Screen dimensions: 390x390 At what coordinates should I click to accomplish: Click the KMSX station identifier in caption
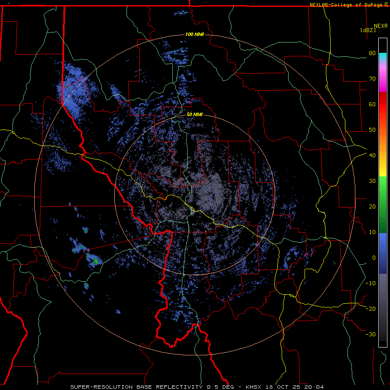point(254,387)
